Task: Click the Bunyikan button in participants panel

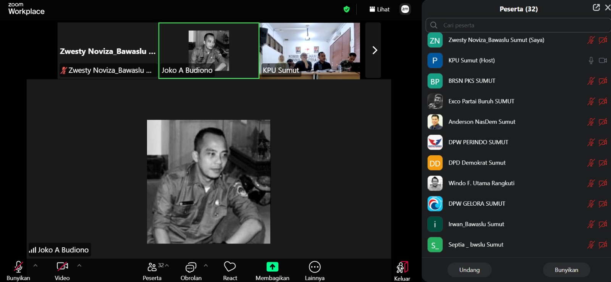Action: (x=566, y=270)
